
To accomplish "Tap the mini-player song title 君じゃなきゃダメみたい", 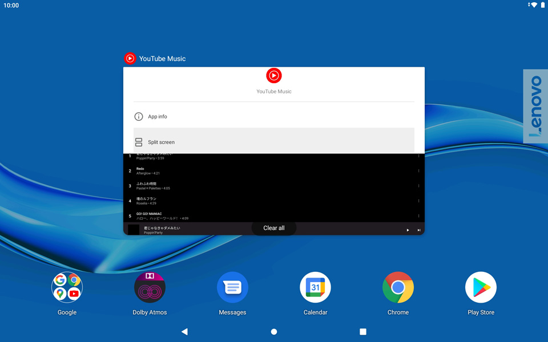I will coord(162,228).
